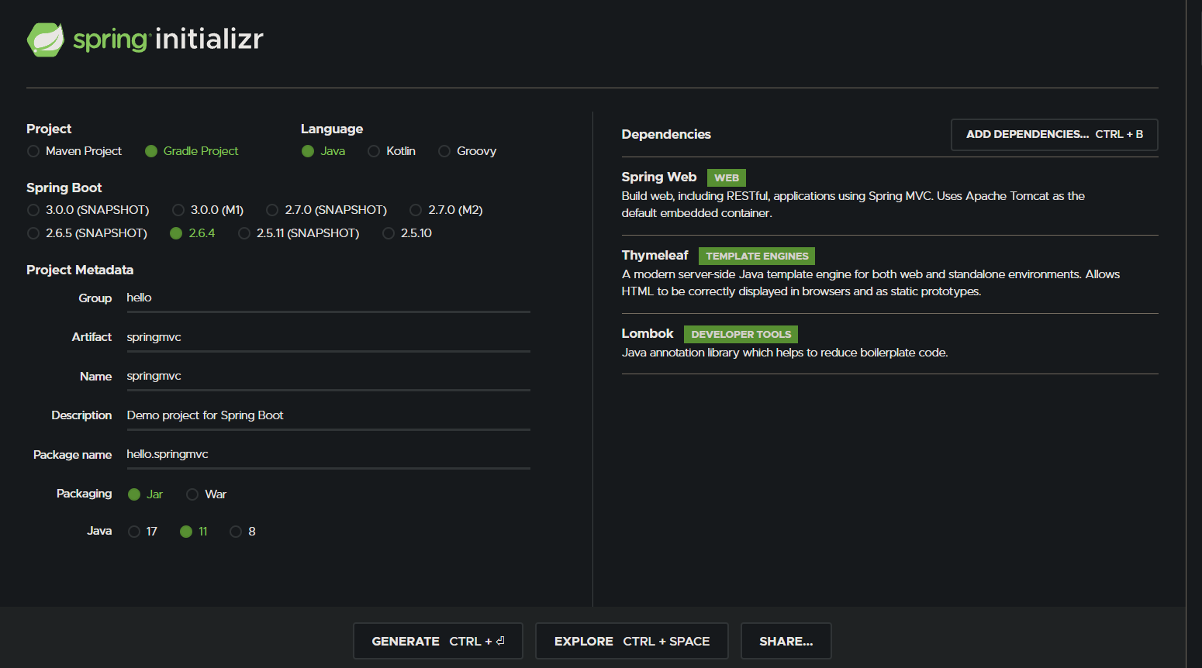Click the Dependencies section heading
The image size is (1202, 668).
[666, 135]
